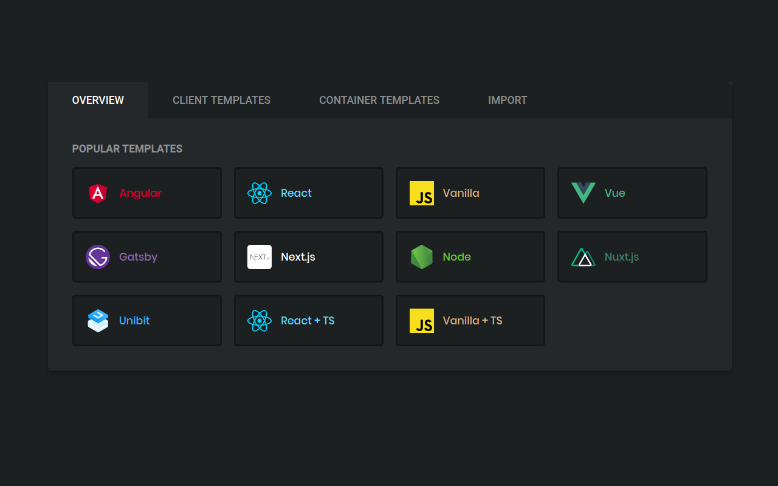The width and height of the screenshot is (778, 486).
Task: Open the Container Templates tab
Action: pyautogui.click(x=379, y=100)
